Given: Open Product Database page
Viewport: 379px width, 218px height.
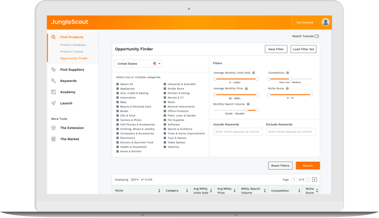Looking at the screenshot, I should (x=73, y=45).
